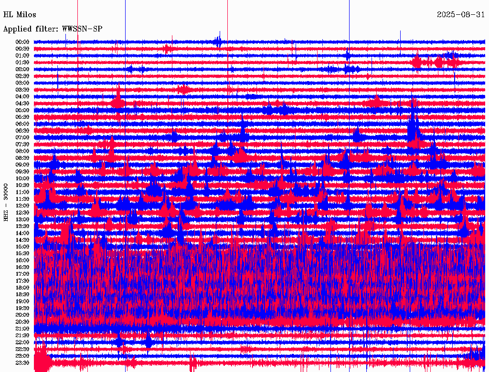489x372 pixels.
Task: Select the 15:30 time row label
Action: click(x=22, y=254)
